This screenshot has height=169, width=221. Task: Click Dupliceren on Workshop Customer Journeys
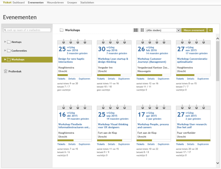[x=163, y=79]
